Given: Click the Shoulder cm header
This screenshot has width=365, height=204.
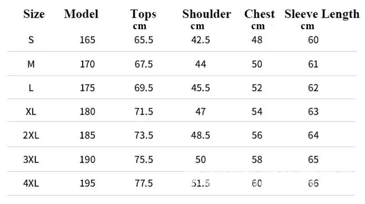Looking at the screenshot, I should (207, 19).
